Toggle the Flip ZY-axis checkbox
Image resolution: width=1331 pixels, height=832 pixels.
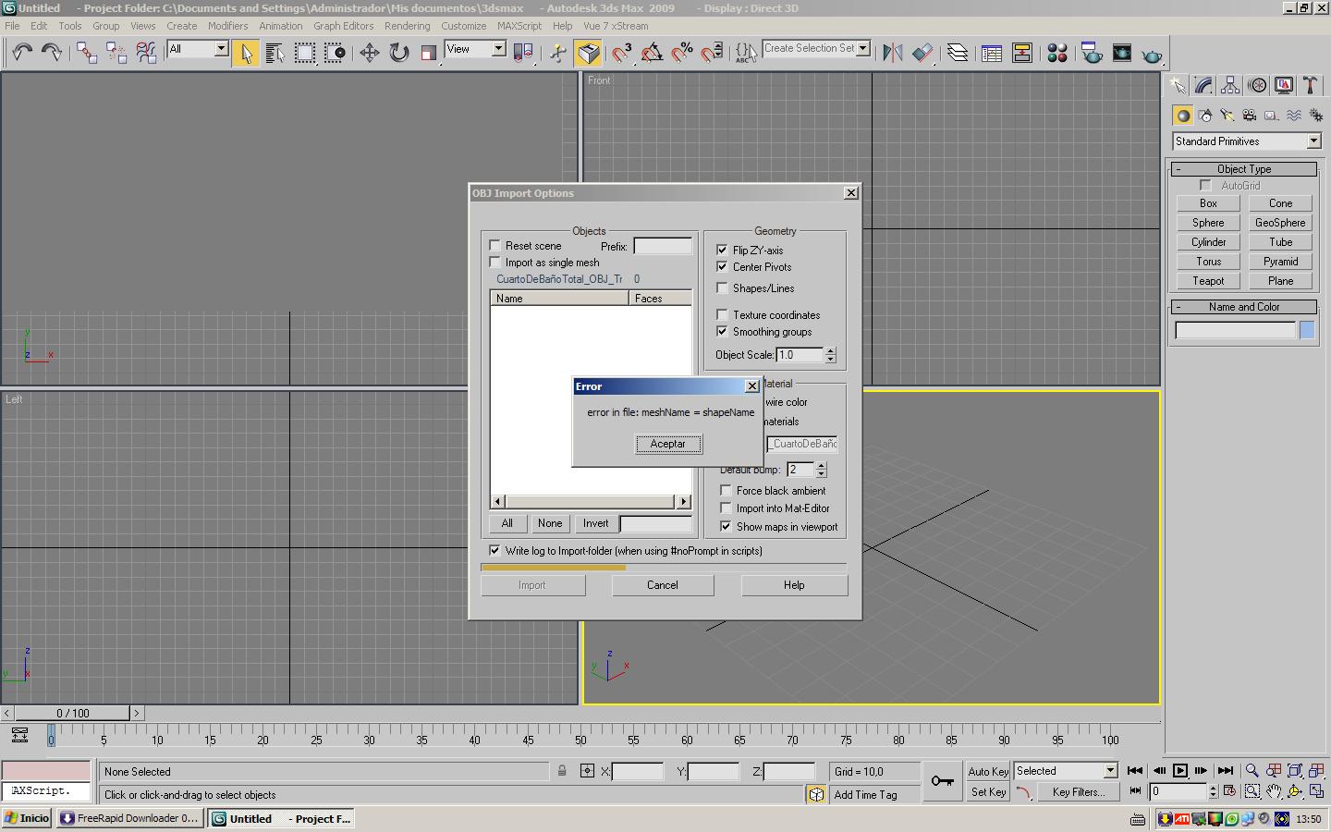722,250
